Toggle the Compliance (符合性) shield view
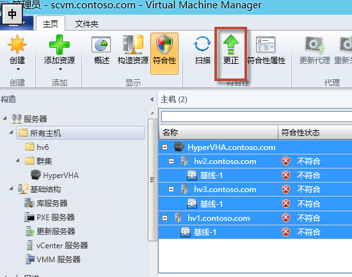352x277 pixels. pyautogui.click(x=164, y=54)
